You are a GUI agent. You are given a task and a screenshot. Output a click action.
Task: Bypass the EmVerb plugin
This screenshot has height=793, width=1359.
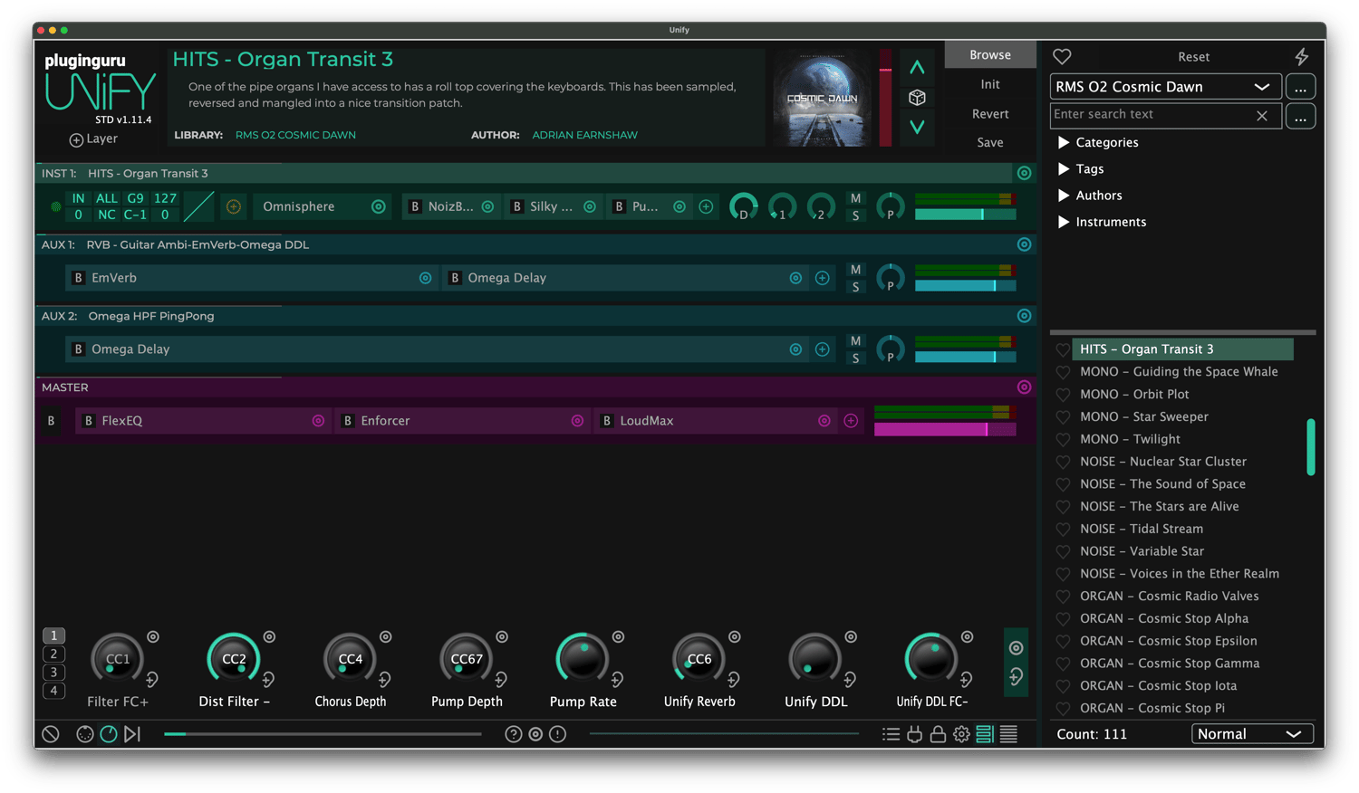79,278
